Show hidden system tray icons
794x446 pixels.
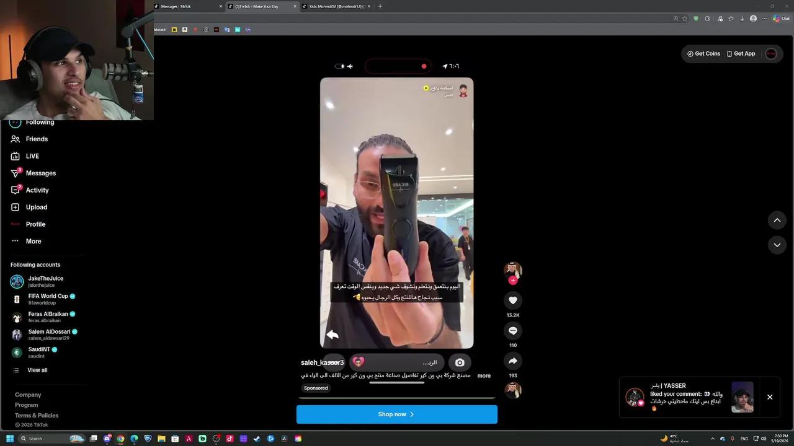[x=712, y=439]
